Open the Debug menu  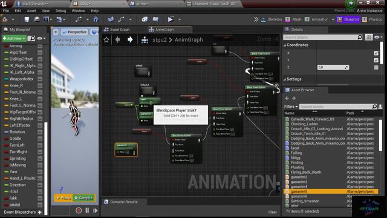pos(60,11)
